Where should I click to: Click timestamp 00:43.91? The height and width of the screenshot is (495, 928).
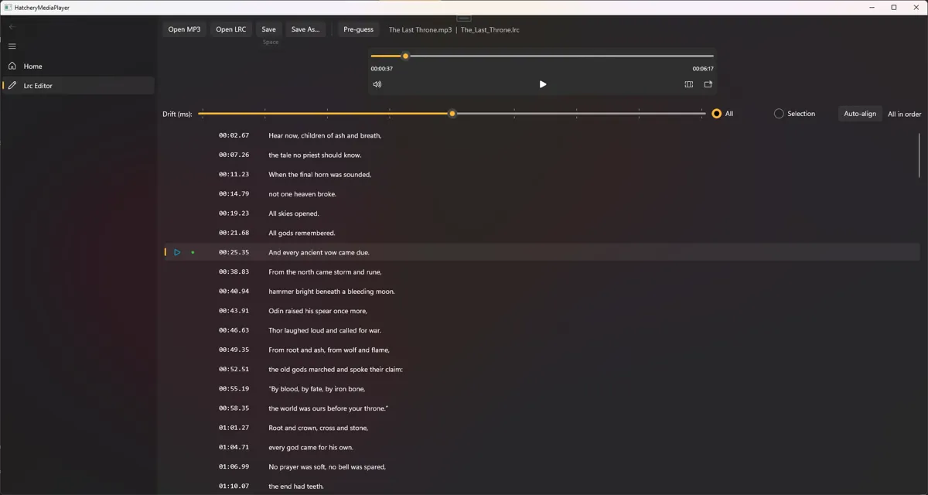pyautogui.click(x=234, y=311)
